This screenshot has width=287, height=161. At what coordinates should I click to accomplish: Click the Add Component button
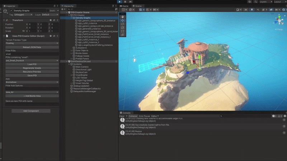[x=30, y=111]
